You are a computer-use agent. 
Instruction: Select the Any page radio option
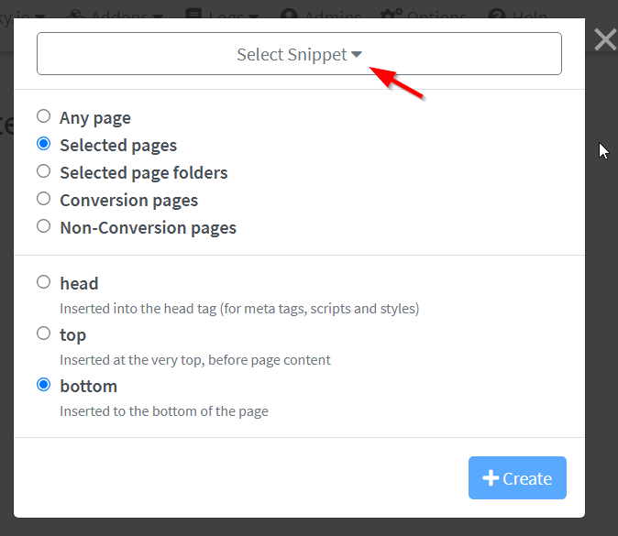[x=43, y=117]
